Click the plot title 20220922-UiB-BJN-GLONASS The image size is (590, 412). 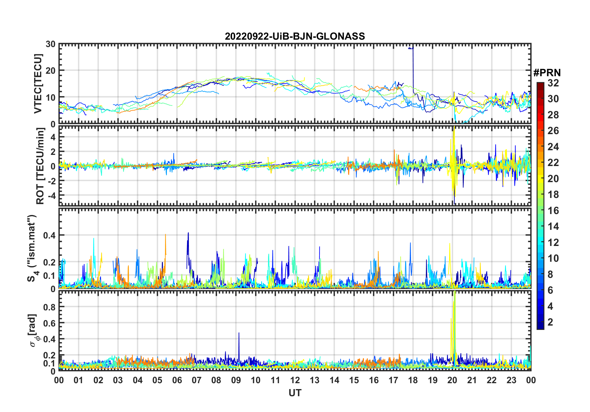click(295, 36)
